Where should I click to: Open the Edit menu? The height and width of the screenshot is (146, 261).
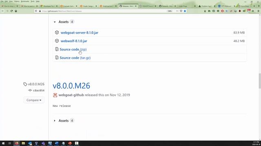tap(6, 1)
